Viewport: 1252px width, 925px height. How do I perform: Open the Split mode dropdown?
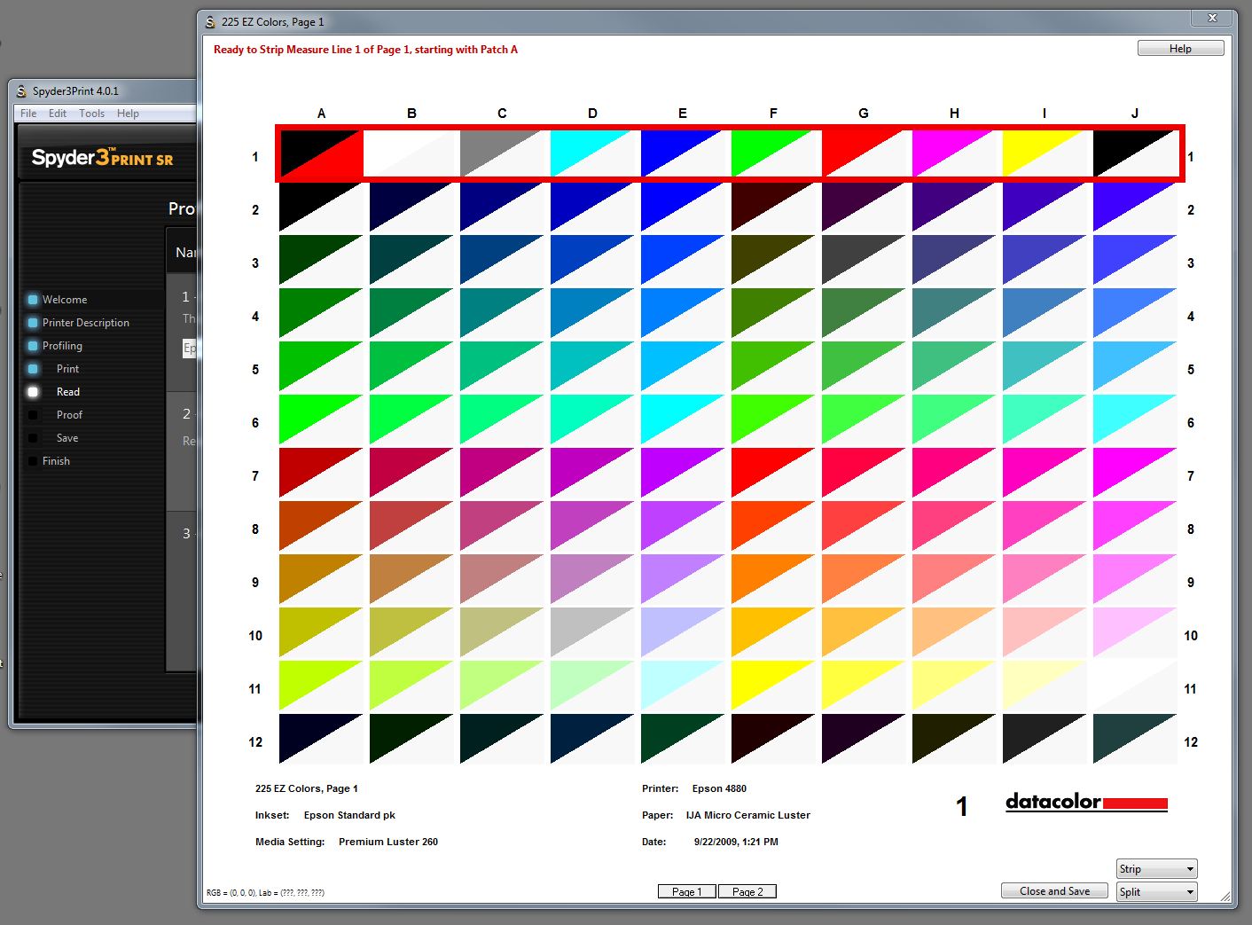click(1155, 891)
